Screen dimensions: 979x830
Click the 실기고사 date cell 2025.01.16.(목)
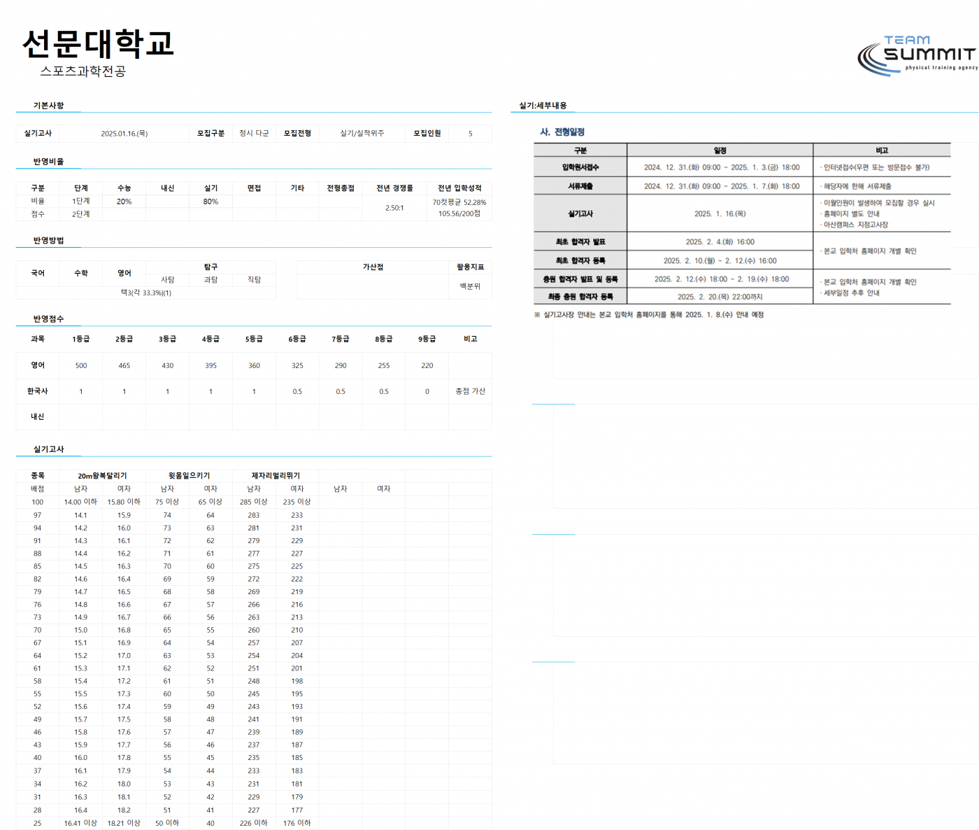124,134
